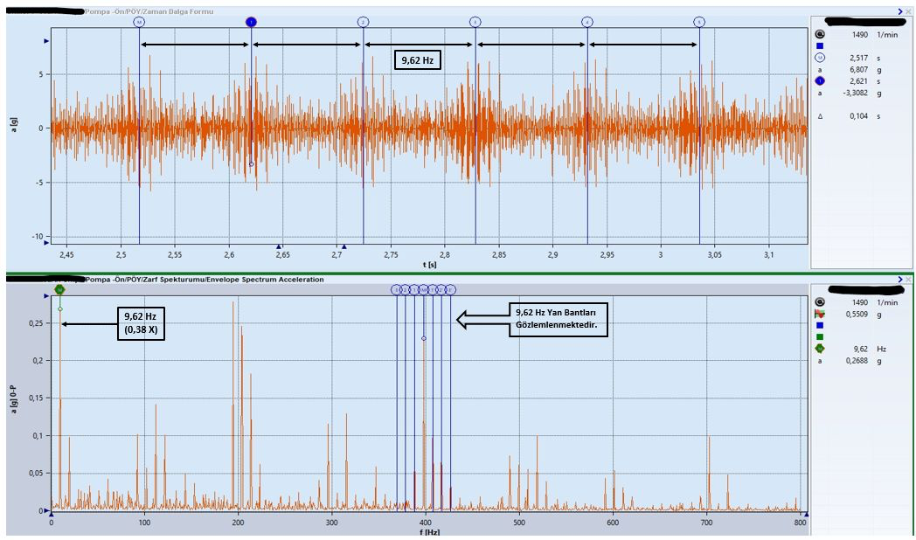Click the spectrum upper y-axis range marker
The height and width of the screenshot is (540, 916).
point(46,296)
